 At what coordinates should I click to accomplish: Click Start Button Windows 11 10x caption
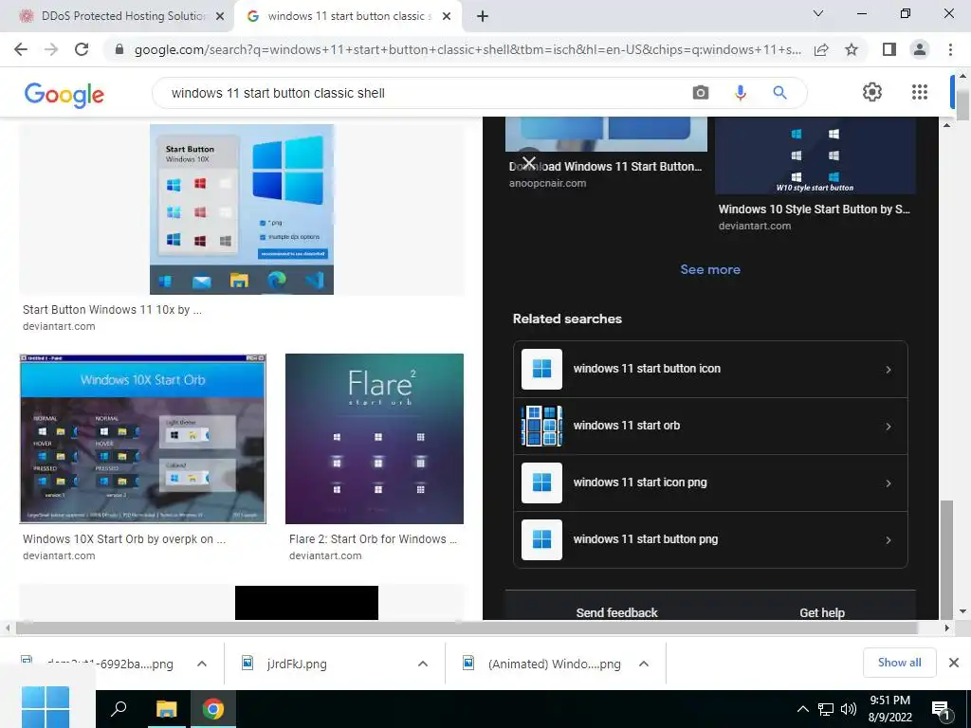pyautogui.click(x=112, y=310)
